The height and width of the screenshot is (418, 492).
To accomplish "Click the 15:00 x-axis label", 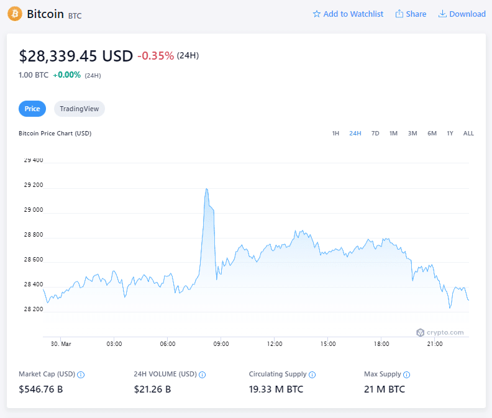I will pos(328,344).
